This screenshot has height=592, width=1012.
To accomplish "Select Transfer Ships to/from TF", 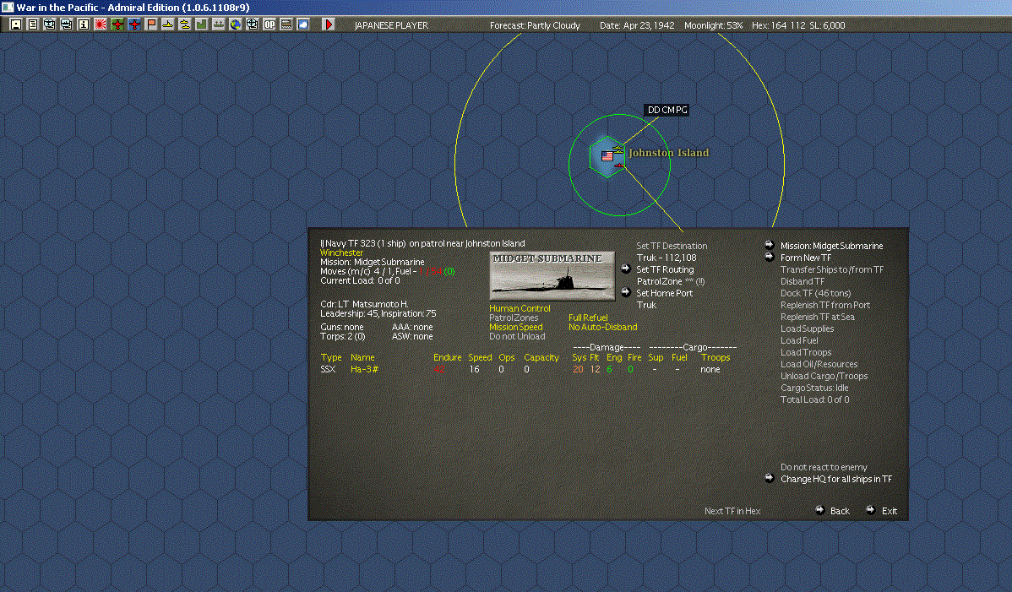I will [832, 269].
